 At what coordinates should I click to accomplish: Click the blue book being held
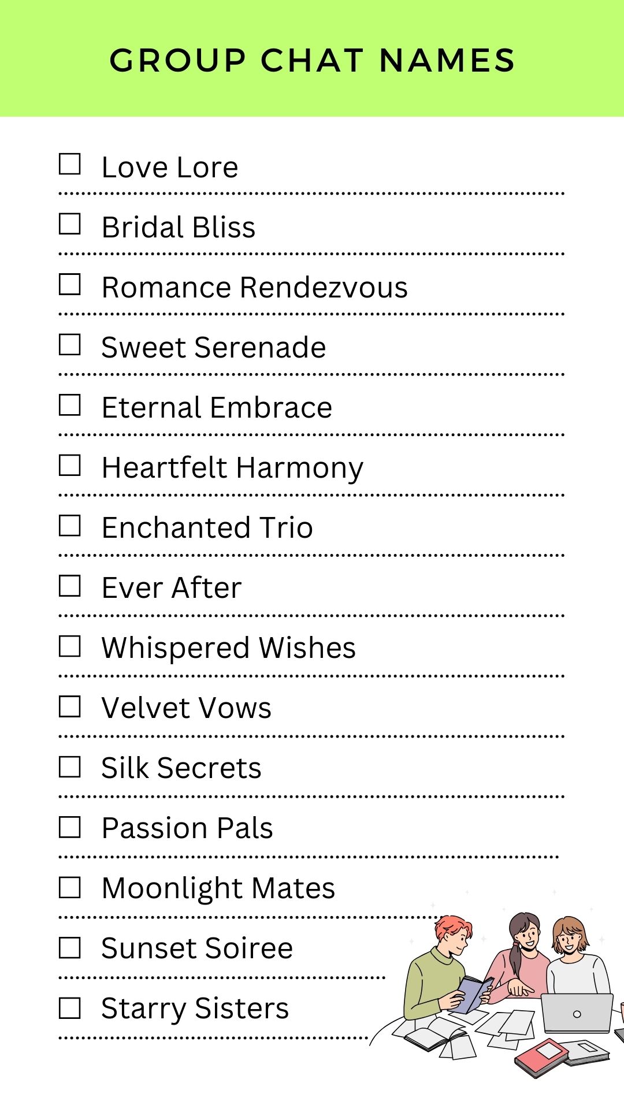point(474,995)
